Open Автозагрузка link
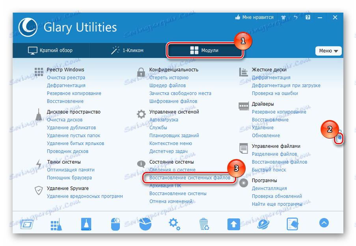This screenshot has width=356, height=246. coord(164,120)
